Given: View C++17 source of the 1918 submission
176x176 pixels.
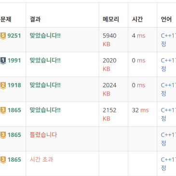Looking at the screenshot, I should pyautogui.click(x=168, y=85).
